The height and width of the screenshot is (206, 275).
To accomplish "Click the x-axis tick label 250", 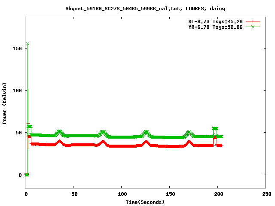I will click(267, 194).
